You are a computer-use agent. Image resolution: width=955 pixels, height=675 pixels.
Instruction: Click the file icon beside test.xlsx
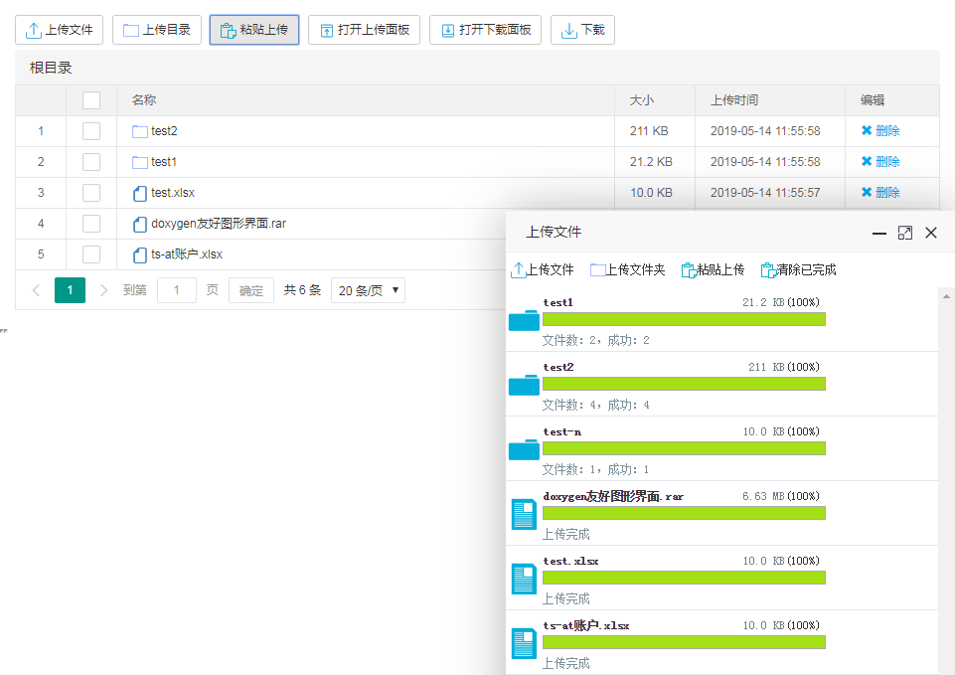point(138,192)
